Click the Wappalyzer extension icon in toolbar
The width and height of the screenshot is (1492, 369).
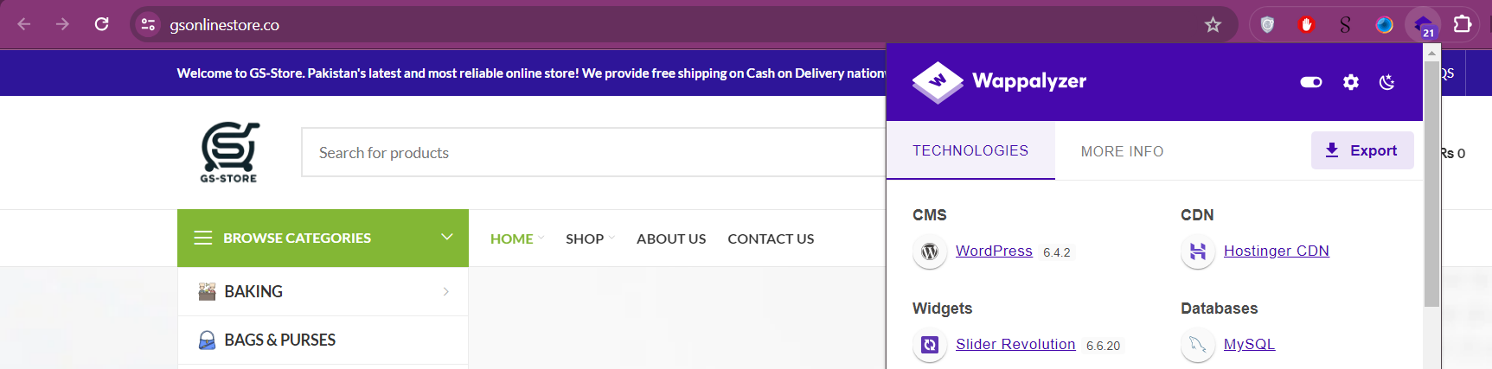point(1423,25)
